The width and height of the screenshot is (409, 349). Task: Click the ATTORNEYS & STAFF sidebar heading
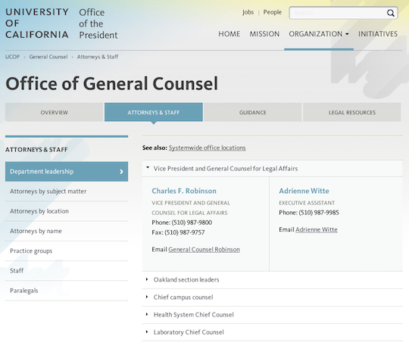point(36,150)
